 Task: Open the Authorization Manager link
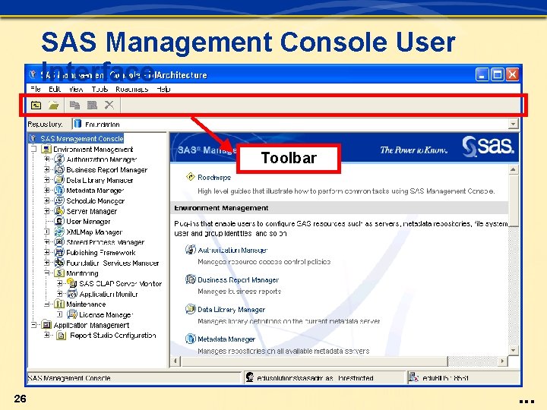[x=232, y=250]
